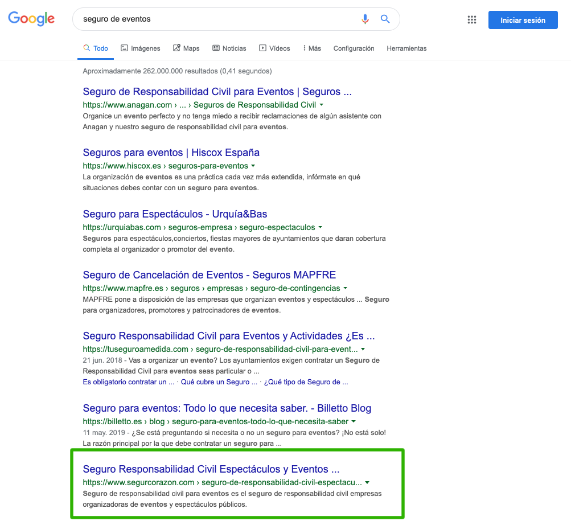
Task: Switch to the Maps tab
Action: tap(186, 48)
